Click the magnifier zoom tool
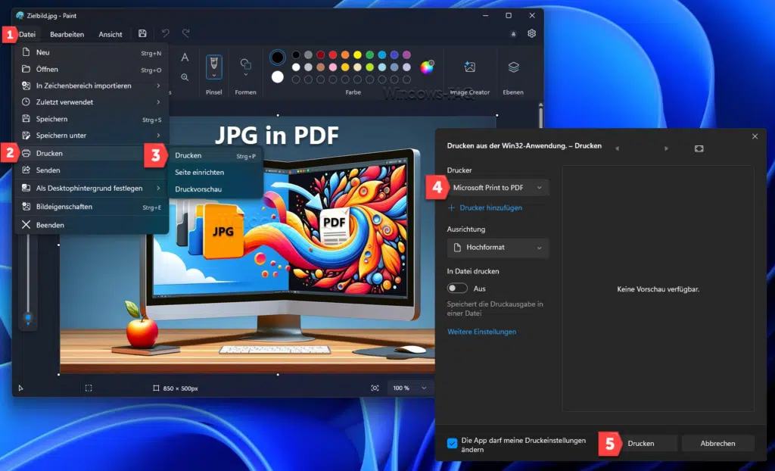Image resolution: width=775 pixels, height=471 pixels. click(185, 77)
